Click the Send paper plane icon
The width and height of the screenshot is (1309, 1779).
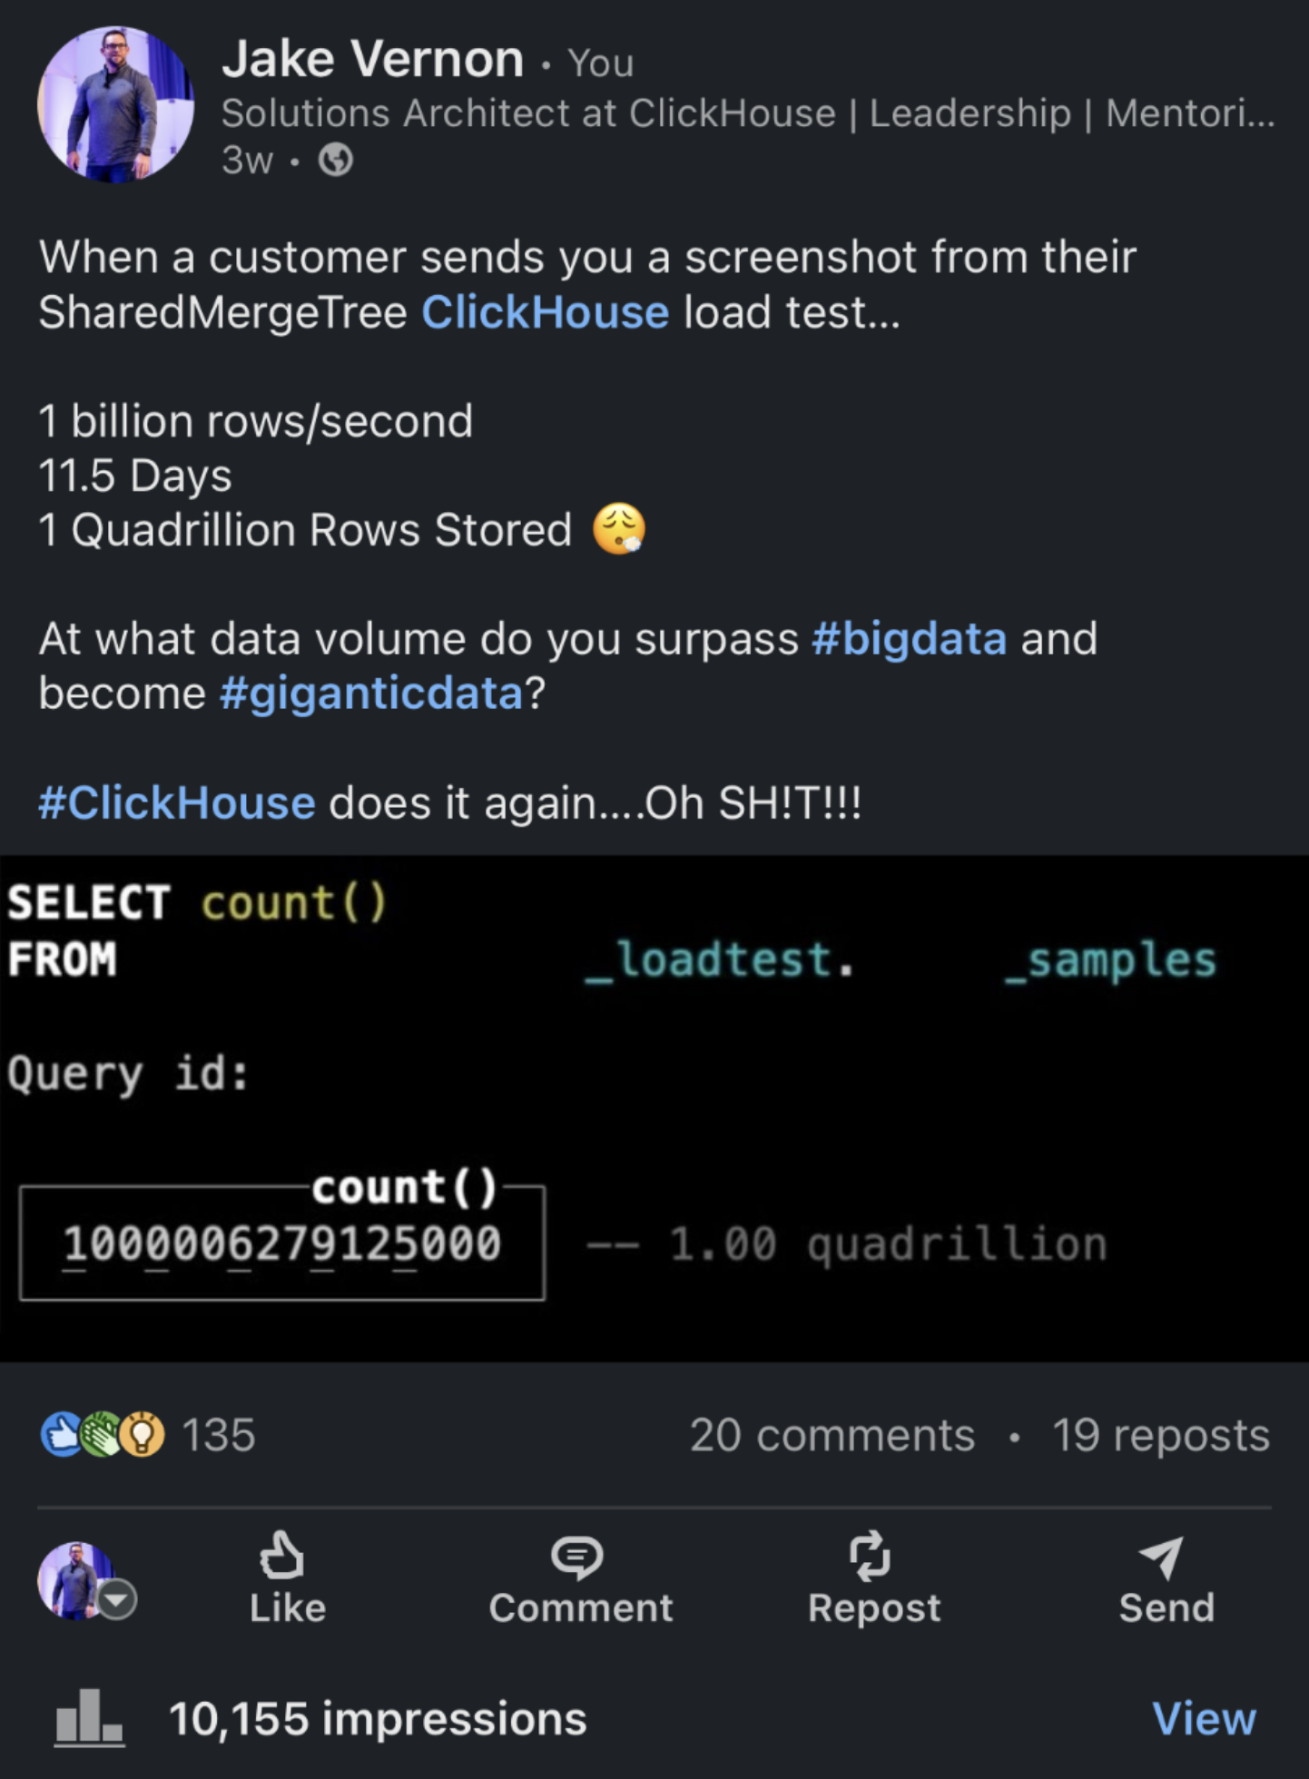point(1163,1558)
